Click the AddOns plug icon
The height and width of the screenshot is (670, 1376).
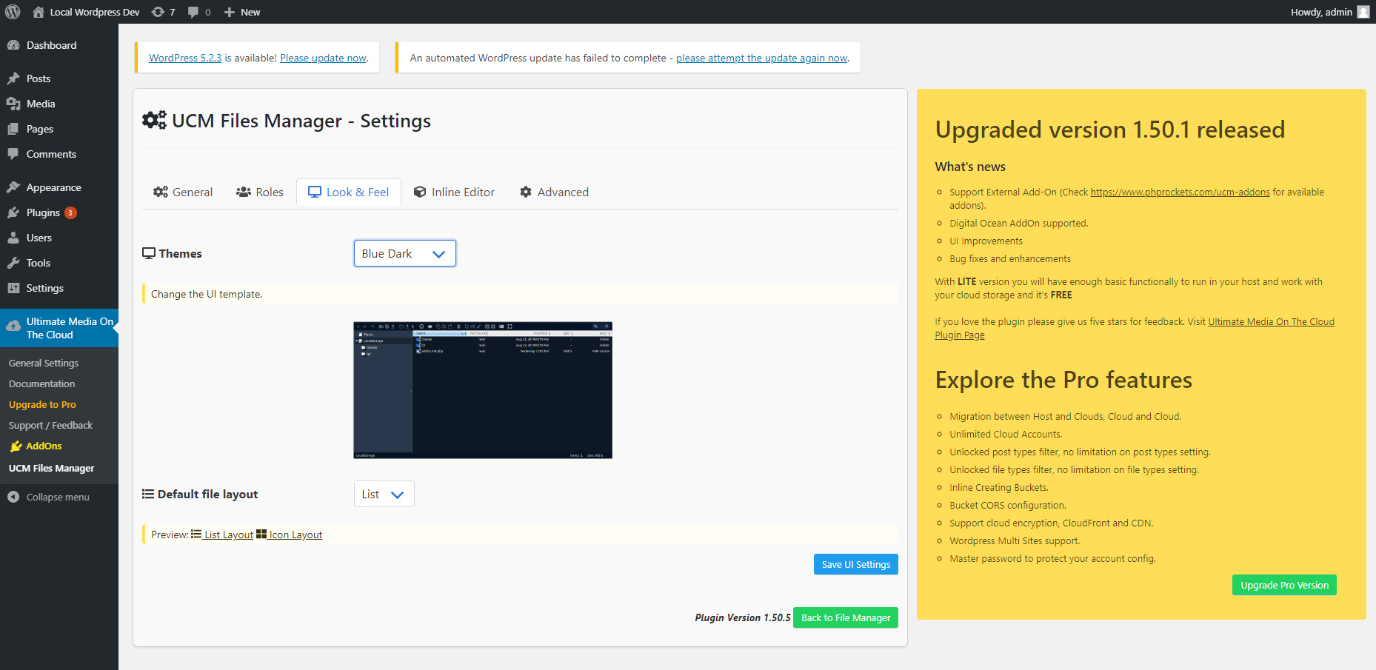16,446
